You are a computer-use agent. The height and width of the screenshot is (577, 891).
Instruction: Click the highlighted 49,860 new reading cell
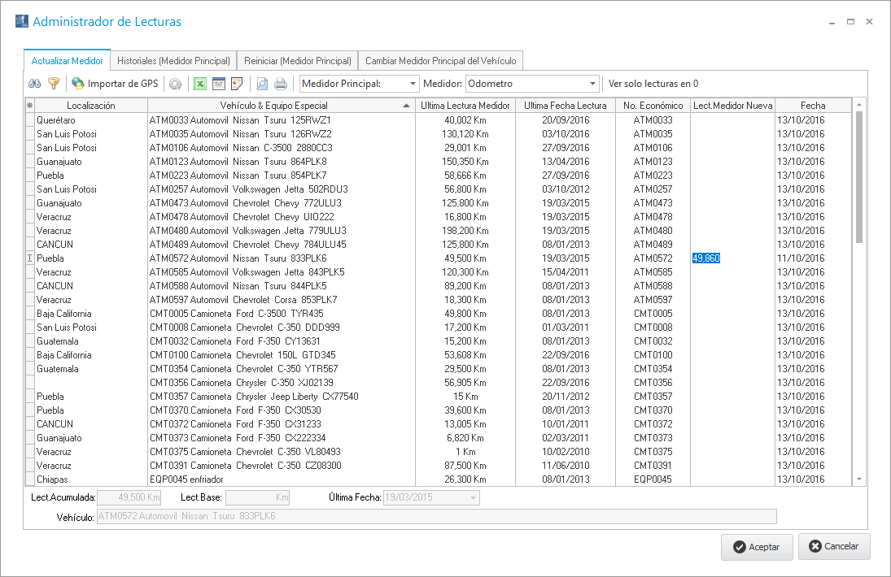[x=706, y=258]
